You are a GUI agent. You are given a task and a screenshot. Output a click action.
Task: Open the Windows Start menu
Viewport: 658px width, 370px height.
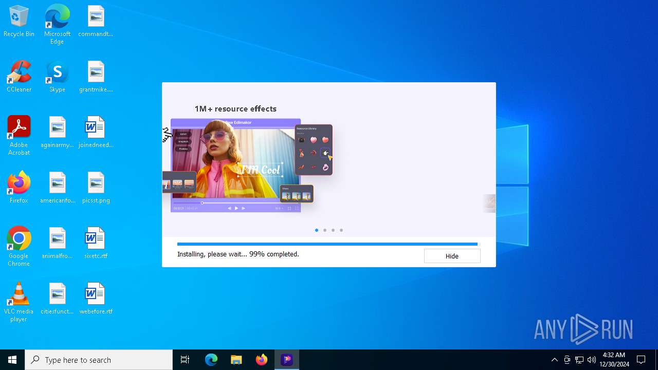[12, 360]
